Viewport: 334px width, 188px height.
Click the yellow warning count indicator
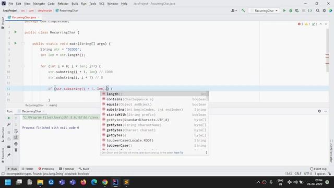click(x=307, y=24)
